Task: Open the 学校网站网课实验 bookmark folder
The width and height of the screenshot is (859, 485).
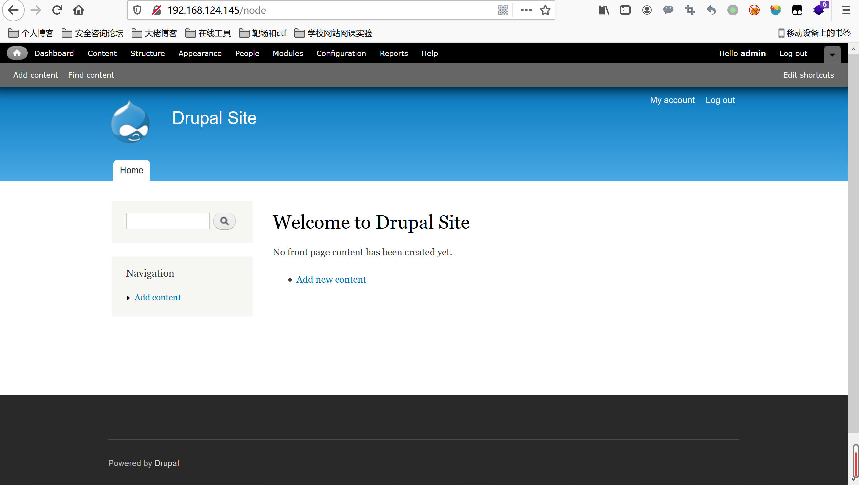Action: [333, 33]
